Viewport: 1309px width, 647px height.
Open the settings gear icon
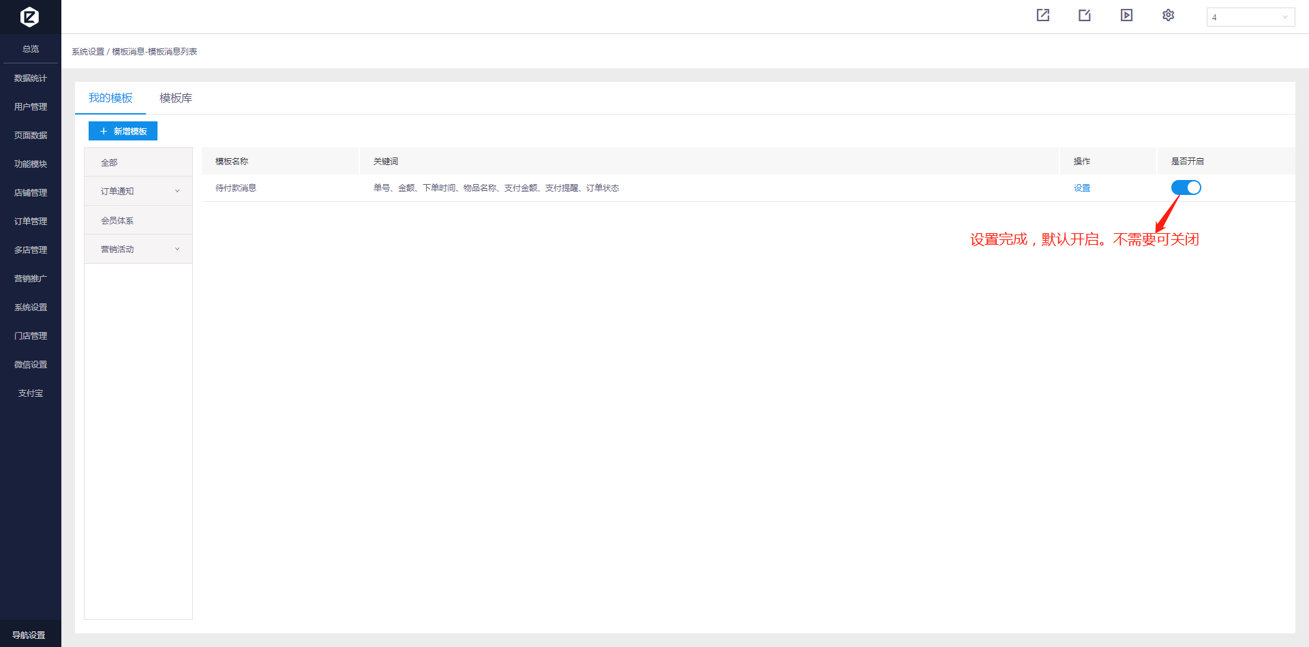click(x=1168, y=15)
